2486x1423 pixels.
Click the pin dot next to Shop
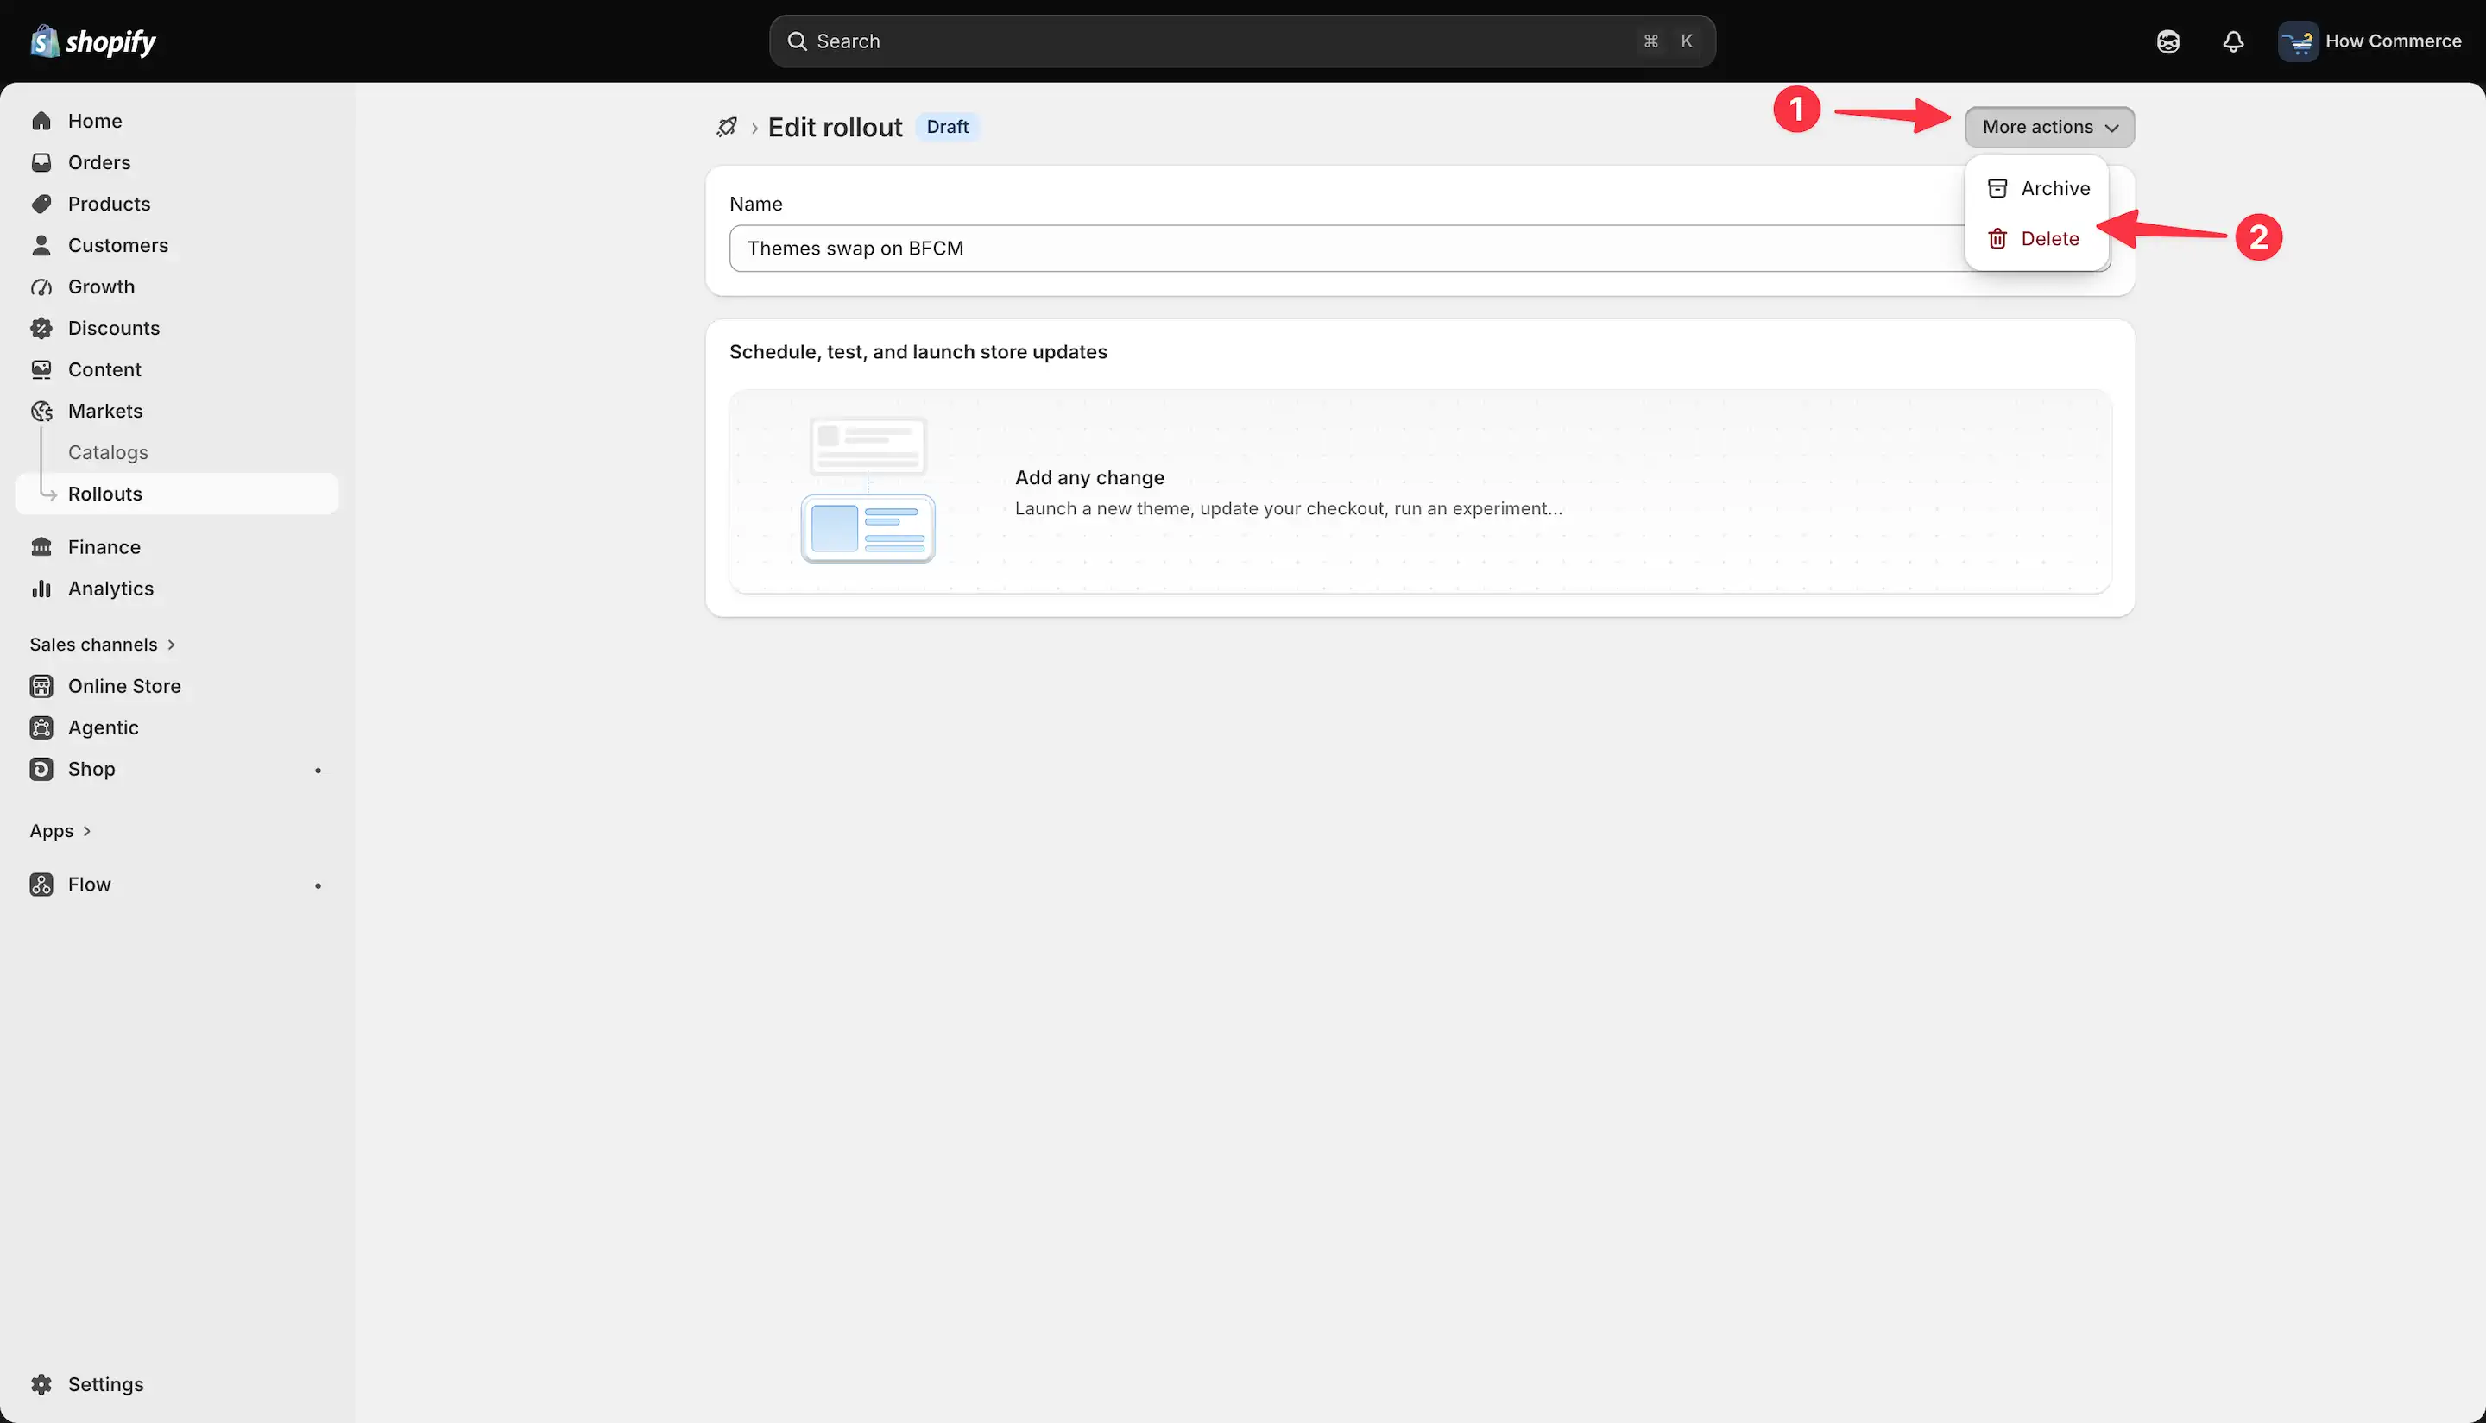tap(318, 770)
